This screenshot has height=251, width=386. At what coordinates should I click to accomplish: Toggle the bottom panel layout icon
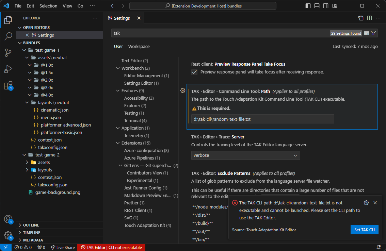point(317,6)
